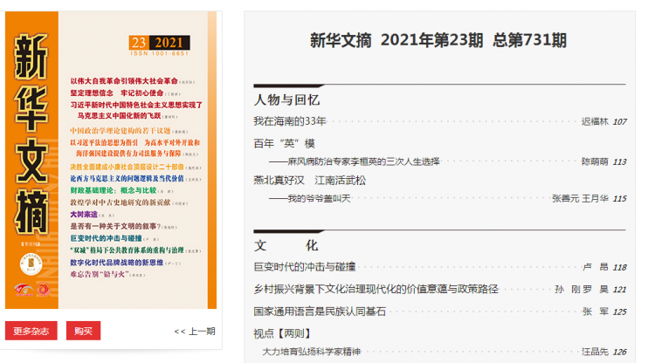The image size is (655, 363).
Task: Click authors 孙刚 罗昊
Action: (582, 290)
